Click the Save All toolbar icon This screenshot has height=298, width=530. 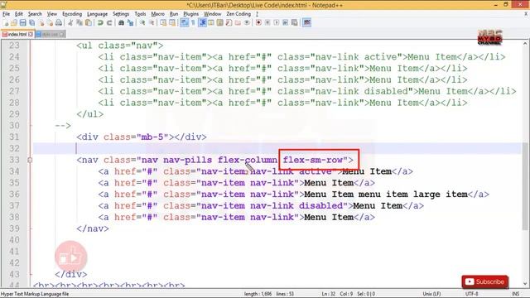(31, 22)
